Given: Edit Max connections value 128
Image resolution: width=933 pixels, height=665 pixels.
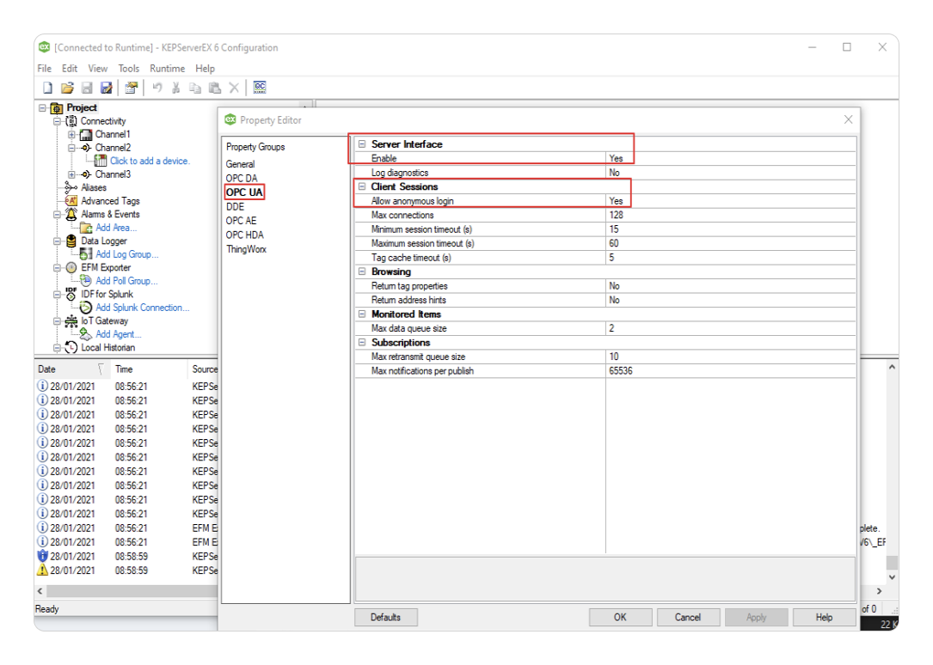Looking at the screenshot, I should [731, 215].
